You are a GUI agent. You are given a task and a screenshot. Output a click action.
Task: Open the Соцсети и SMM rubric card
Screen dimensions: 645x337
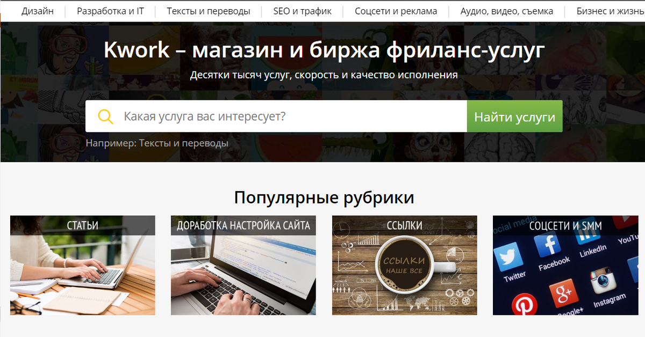tap(565, 265)
